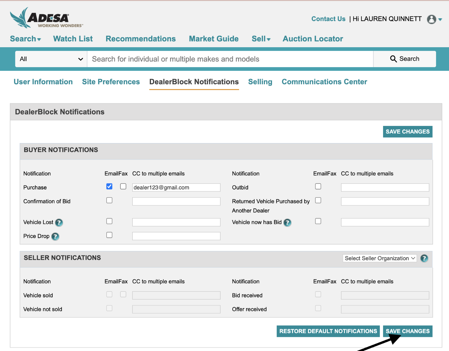Enable Vehicle Lost email notification

[109, 221]
